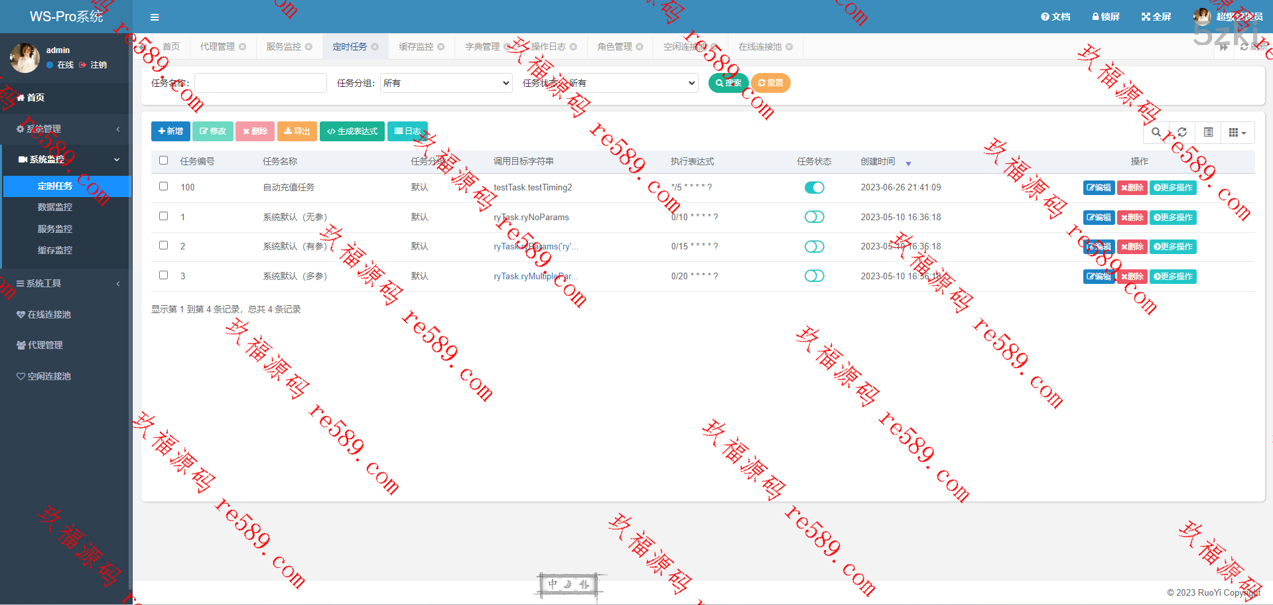Click the table search magnifier icon

click(x=1156, y=132)
